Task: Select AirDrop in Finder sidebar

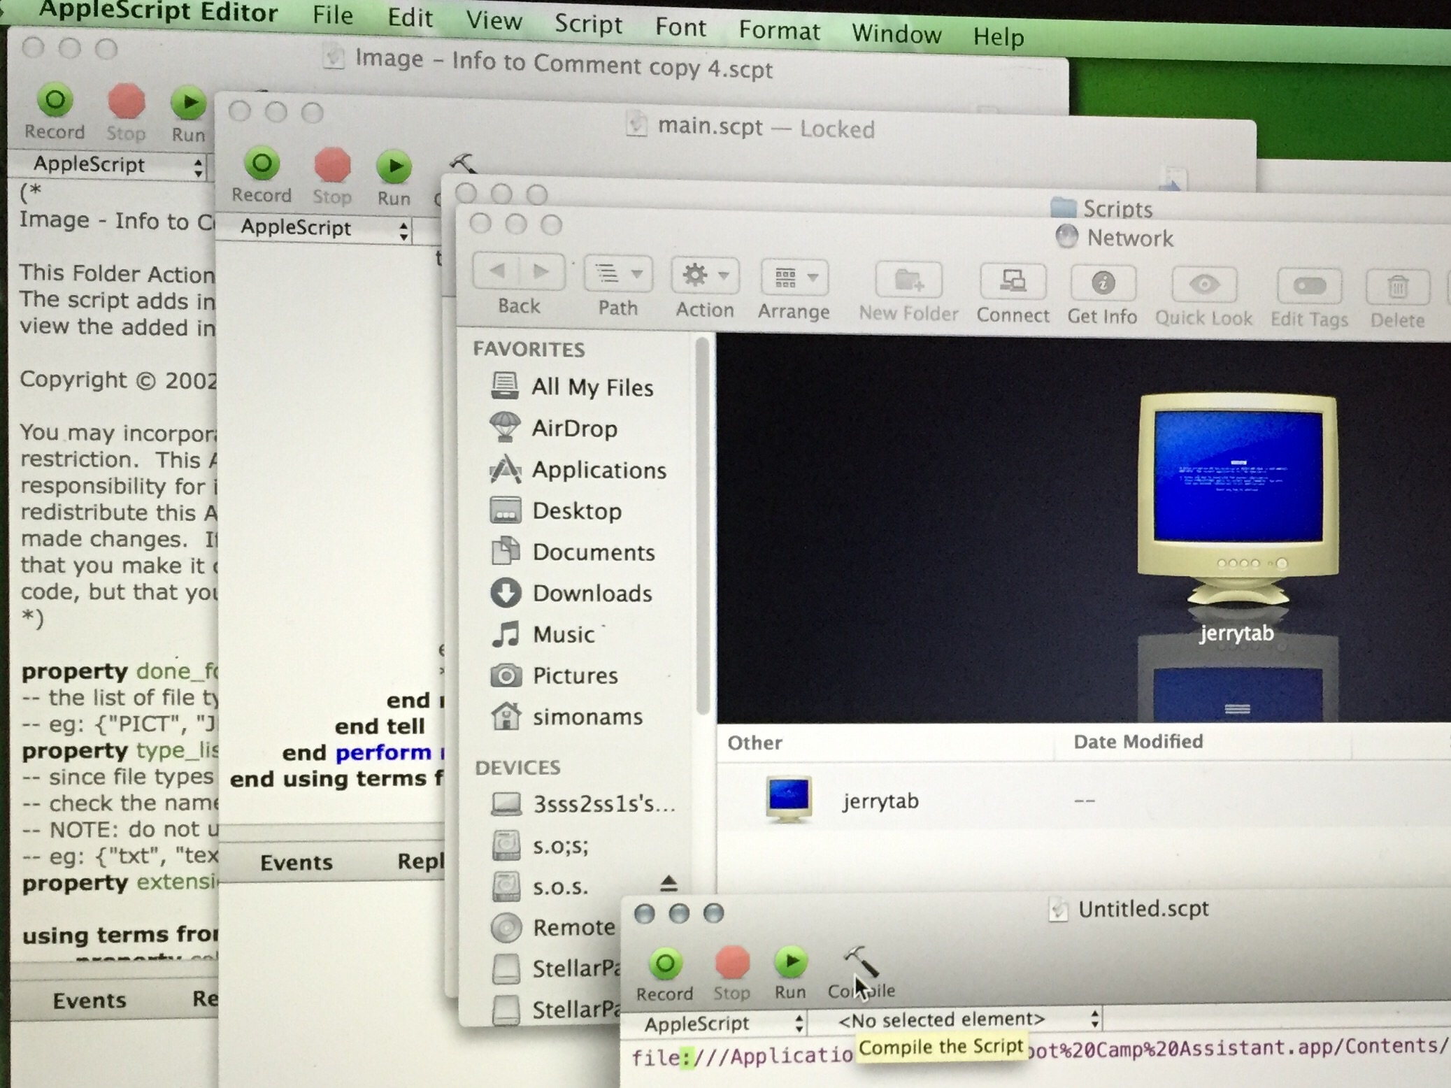Action: pos(554,428)
